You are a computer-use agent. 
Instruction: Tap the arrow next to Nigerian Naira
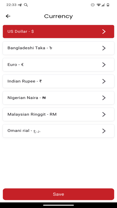click(104, 98)
